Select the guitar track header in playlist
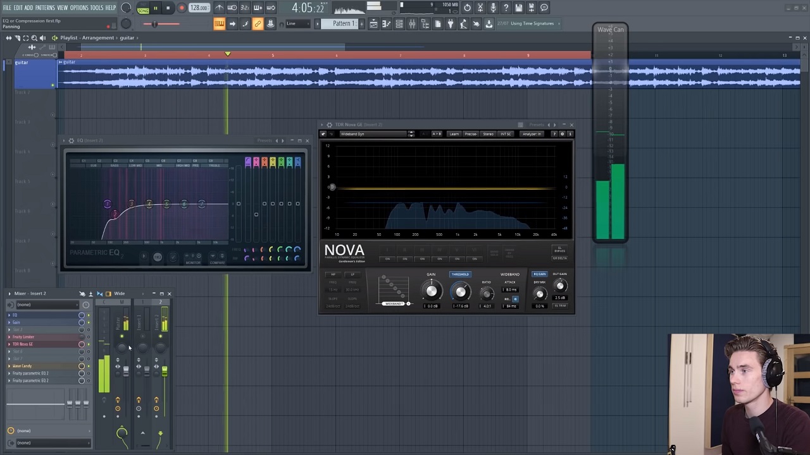The height and width of the screenshot is (455, 810). [x=35, y=74]
